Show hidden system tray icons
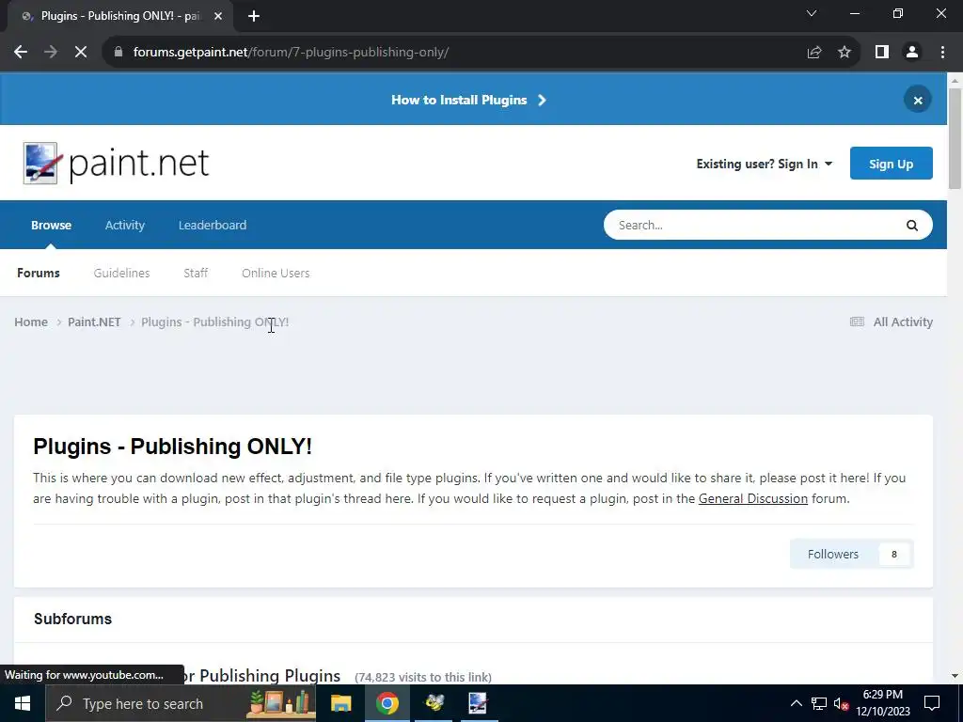The height and width of the screenshot is (722, 963). point(796,703)
